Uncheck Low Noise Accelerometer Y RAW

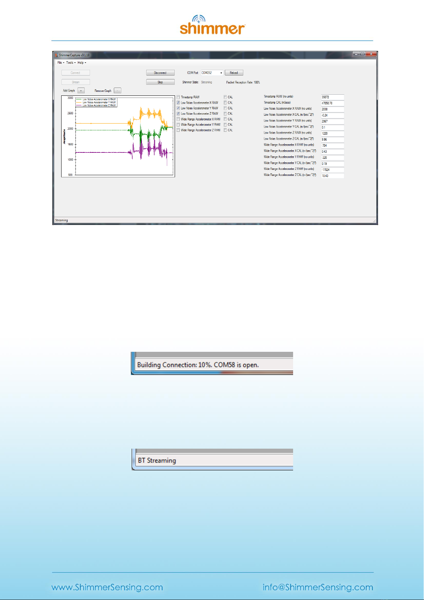pyautogui.click(x=178, y=108)
